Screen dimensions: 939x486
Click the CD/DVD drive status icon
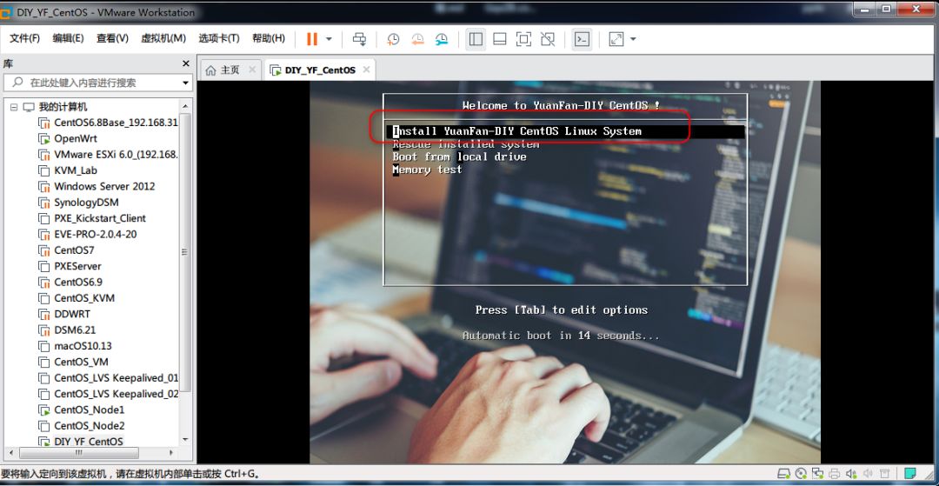pyautogui.click(x=801, y=474)
